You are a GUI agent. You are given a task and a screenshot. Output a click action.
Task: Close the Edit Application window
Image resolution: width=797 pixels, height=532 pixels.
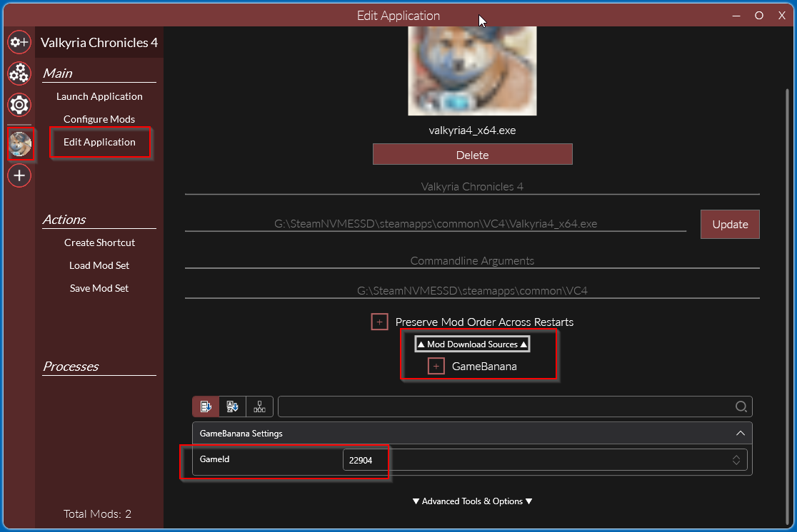(782, 16)
